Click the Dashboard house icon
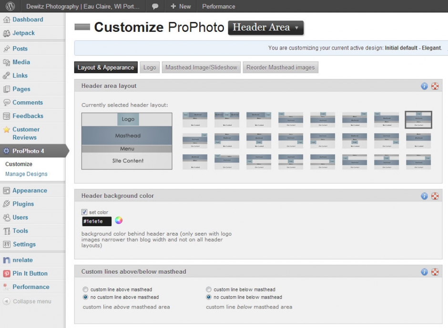Screen dimensions: 448x328 tap(7, 20)
